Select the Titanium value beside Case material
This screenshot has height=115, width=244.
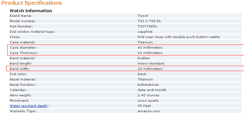[145, 42]
